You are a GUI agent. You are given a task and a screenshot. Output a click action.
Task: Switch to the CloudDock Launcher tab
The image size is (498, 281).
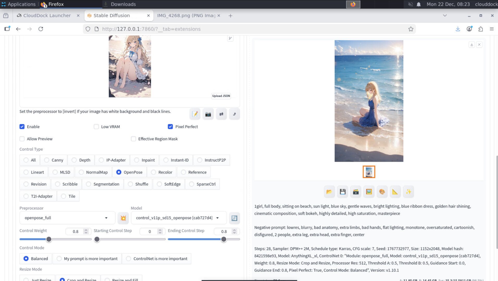[47, 16]
